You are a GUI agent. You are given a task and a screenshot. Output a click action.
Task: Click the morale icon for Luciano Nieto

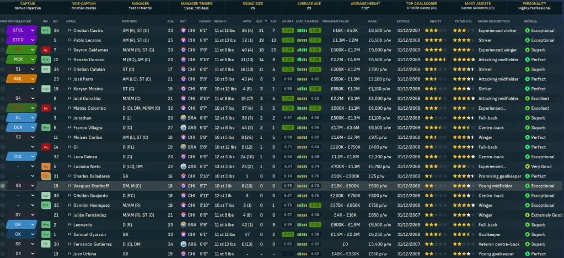(x=527, y=166)
